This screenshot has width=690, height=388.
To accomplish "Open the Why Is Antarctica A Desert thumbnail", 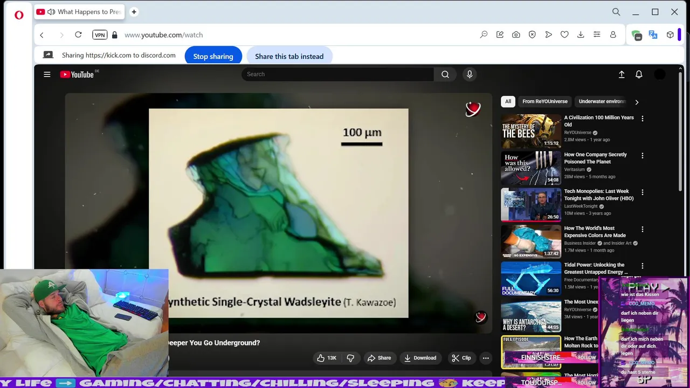I will (531, 316).
